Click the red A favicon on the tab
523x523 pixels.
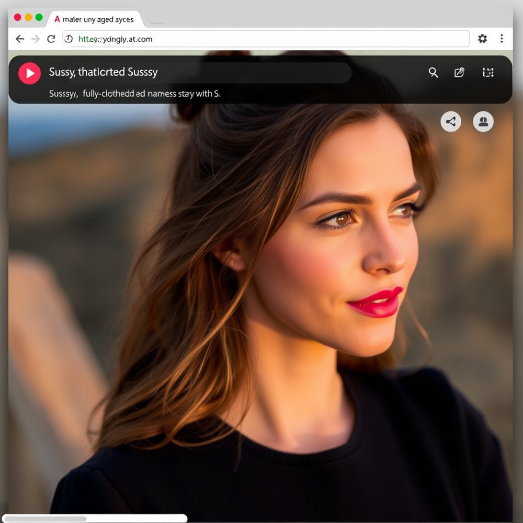(56, 19)
